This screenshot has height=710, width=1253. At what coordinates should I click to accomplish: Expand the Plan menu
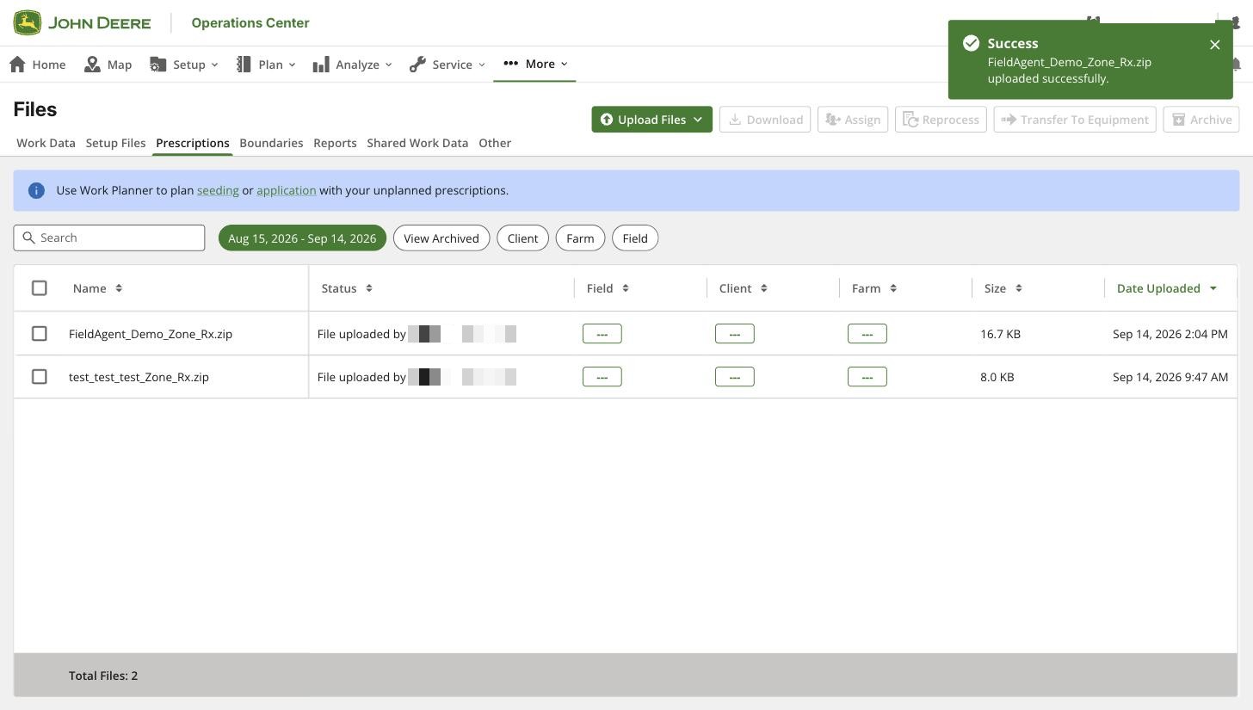pos(266,64)
